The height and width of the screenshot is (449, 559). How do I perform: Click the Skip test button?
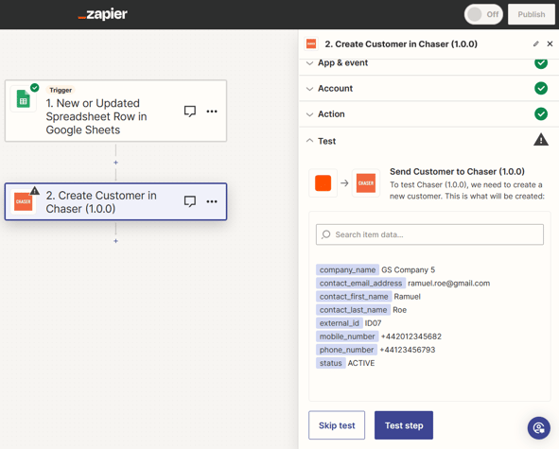[337, 425]
